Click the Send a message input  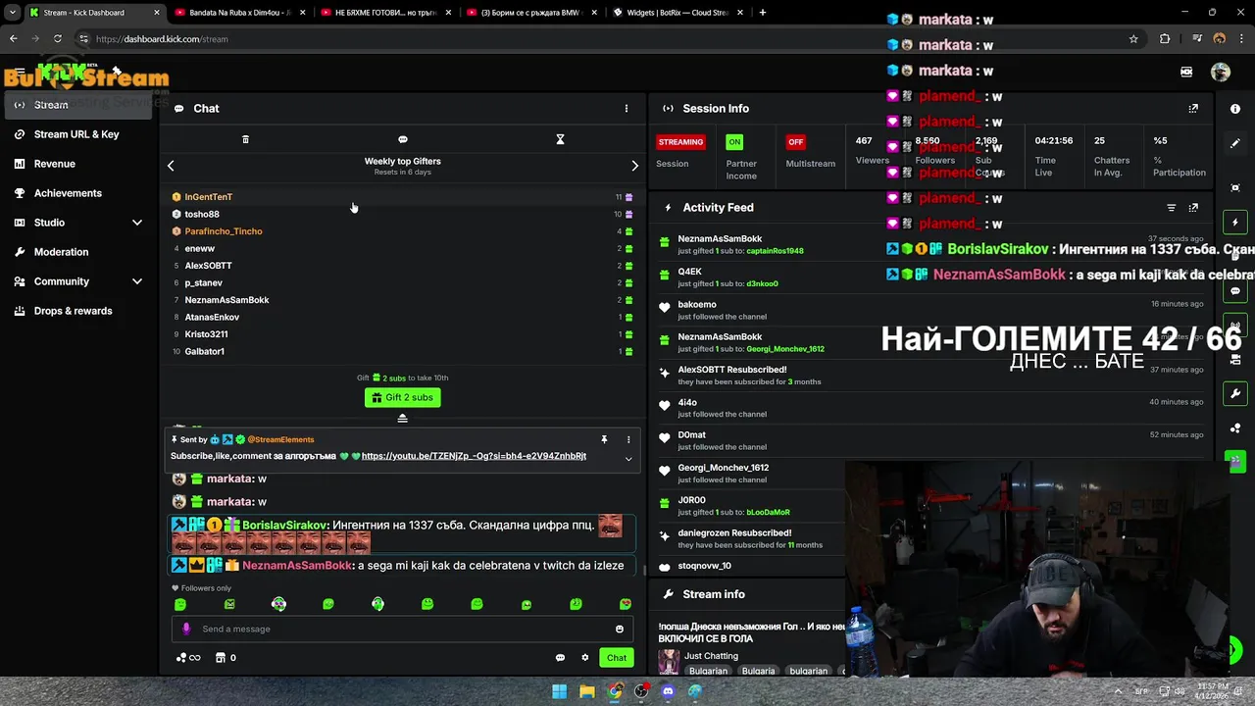pos(402,629)
